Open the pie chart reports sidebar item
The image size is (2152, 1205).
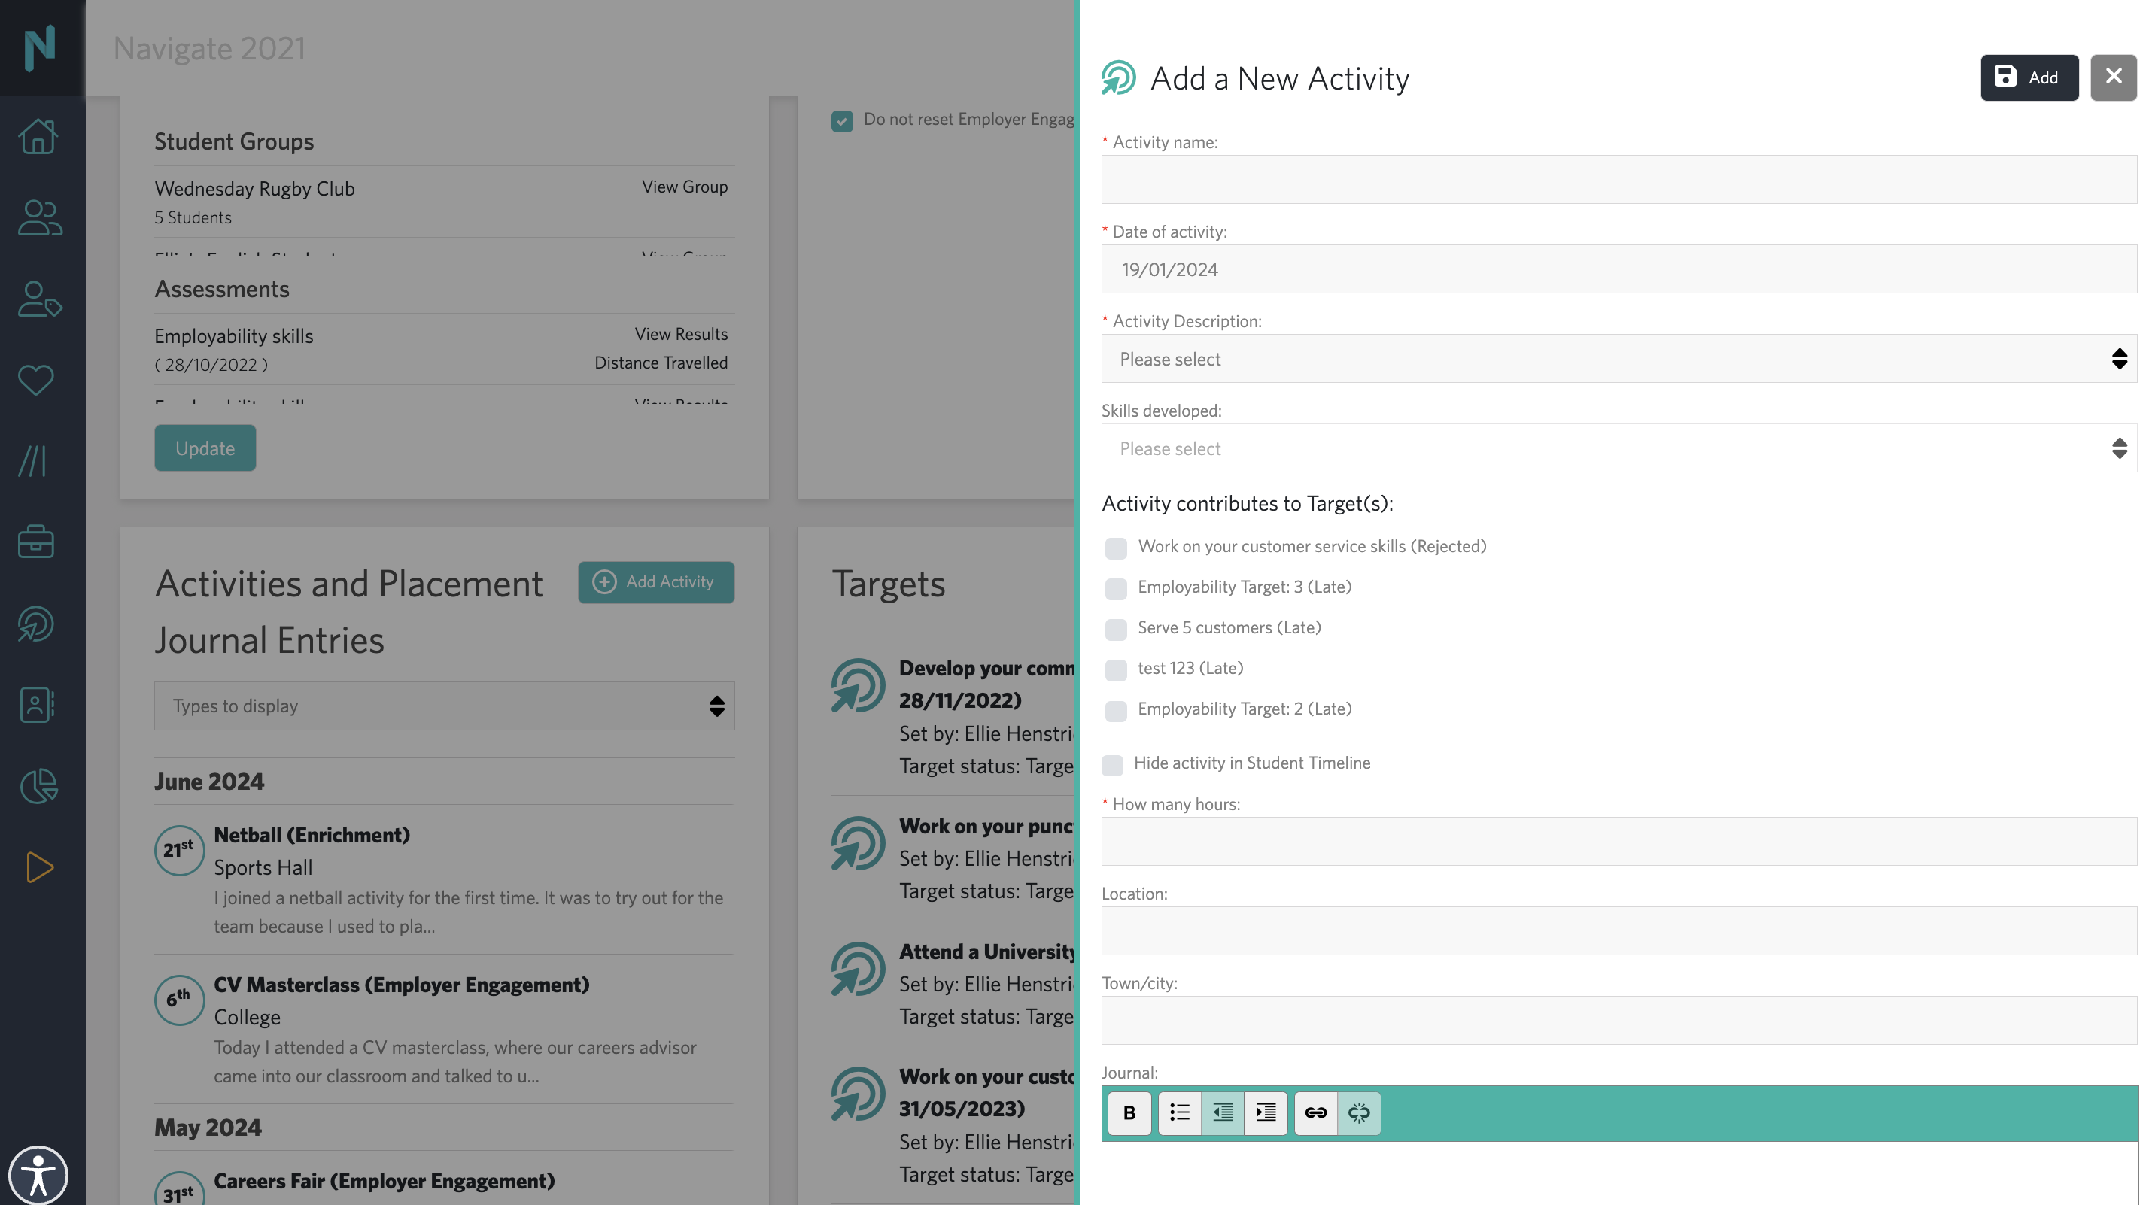click(38, 786)
